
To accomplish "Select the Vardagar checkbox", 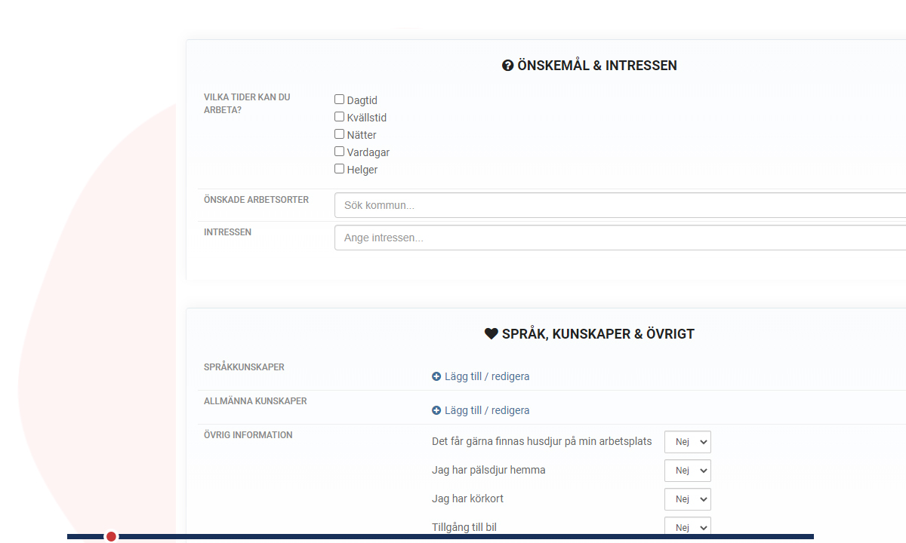I will coord(340,152).
